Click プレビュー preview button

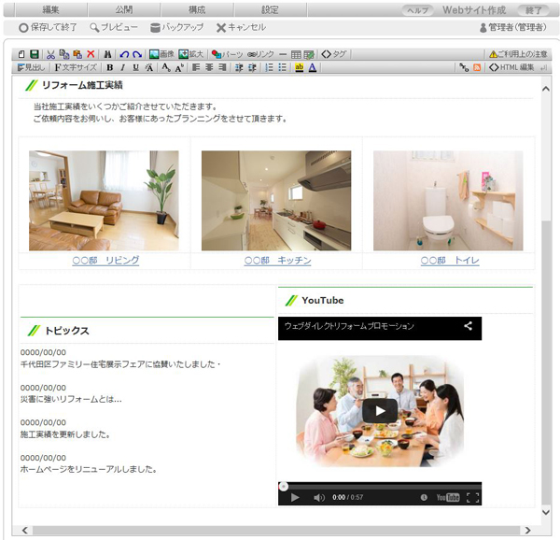tap(114, 27)
